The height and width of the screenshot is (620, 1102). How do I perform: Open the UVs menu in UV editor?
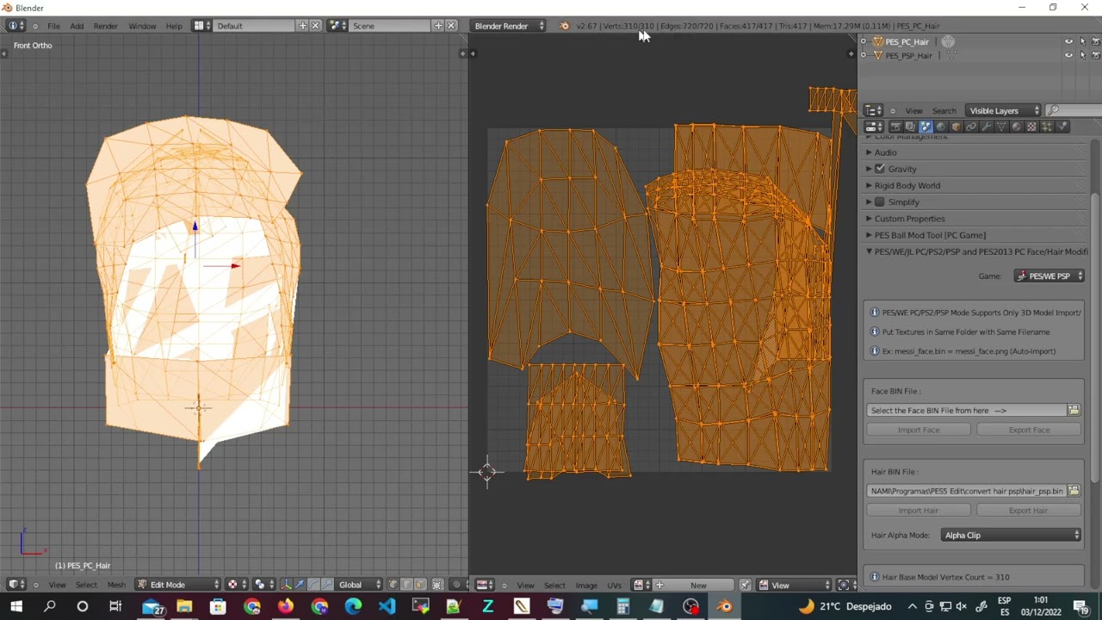(614, 586)
